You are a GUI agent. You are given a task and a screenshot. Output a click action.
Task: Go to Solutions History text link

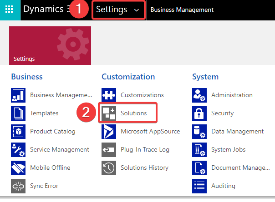pos(144,168)
